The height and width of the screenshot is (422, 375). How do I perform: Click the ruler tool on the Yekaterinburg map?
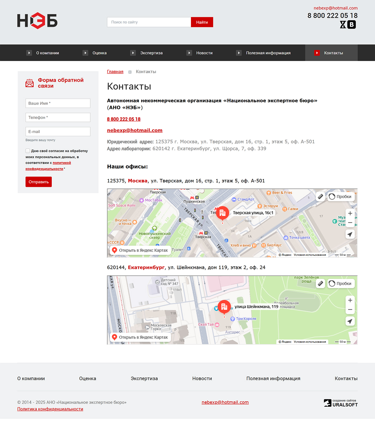click(x=321, y=283)
